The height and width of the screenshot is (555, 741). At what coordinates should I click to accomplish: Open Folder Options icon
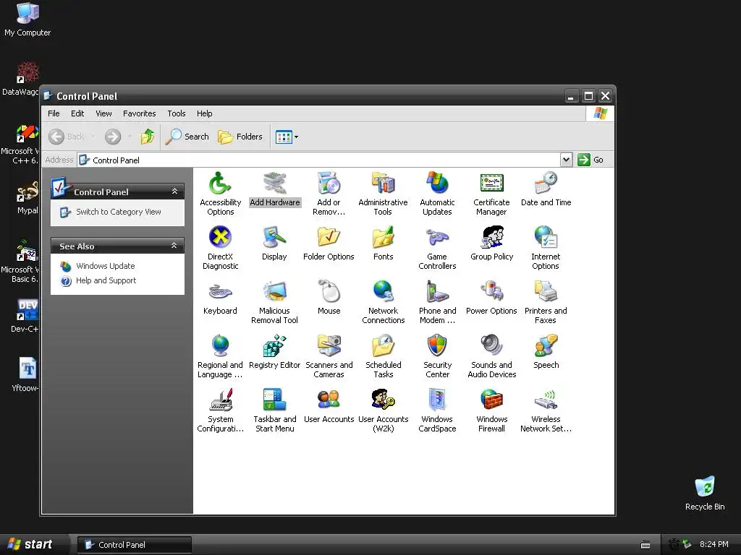[x=329, y=243]
